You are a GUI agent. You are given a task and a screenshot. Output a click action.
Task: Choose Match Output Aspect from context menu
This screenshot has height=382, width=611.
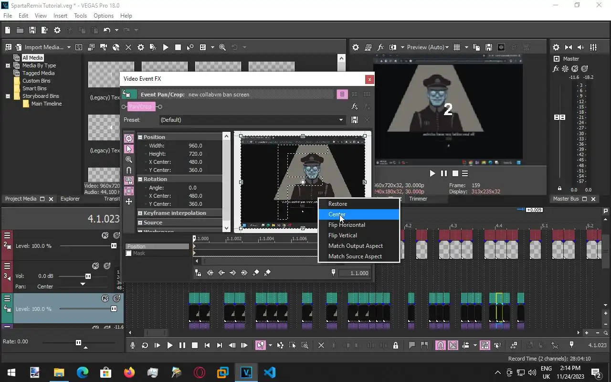(x=358, y=246)
